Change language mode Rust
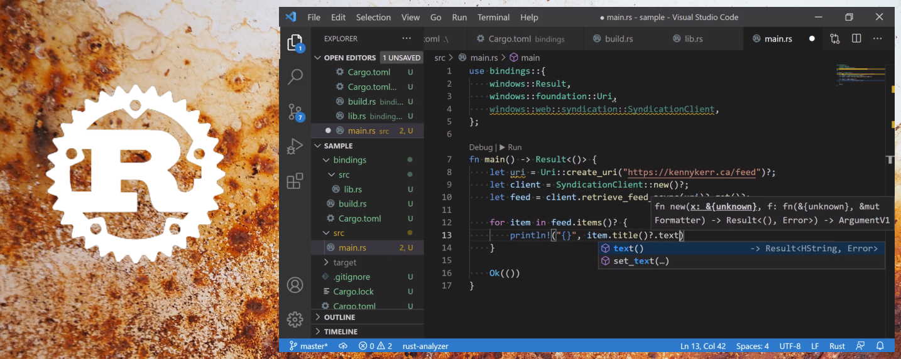 pyautogui.click(x=837, y=346)
